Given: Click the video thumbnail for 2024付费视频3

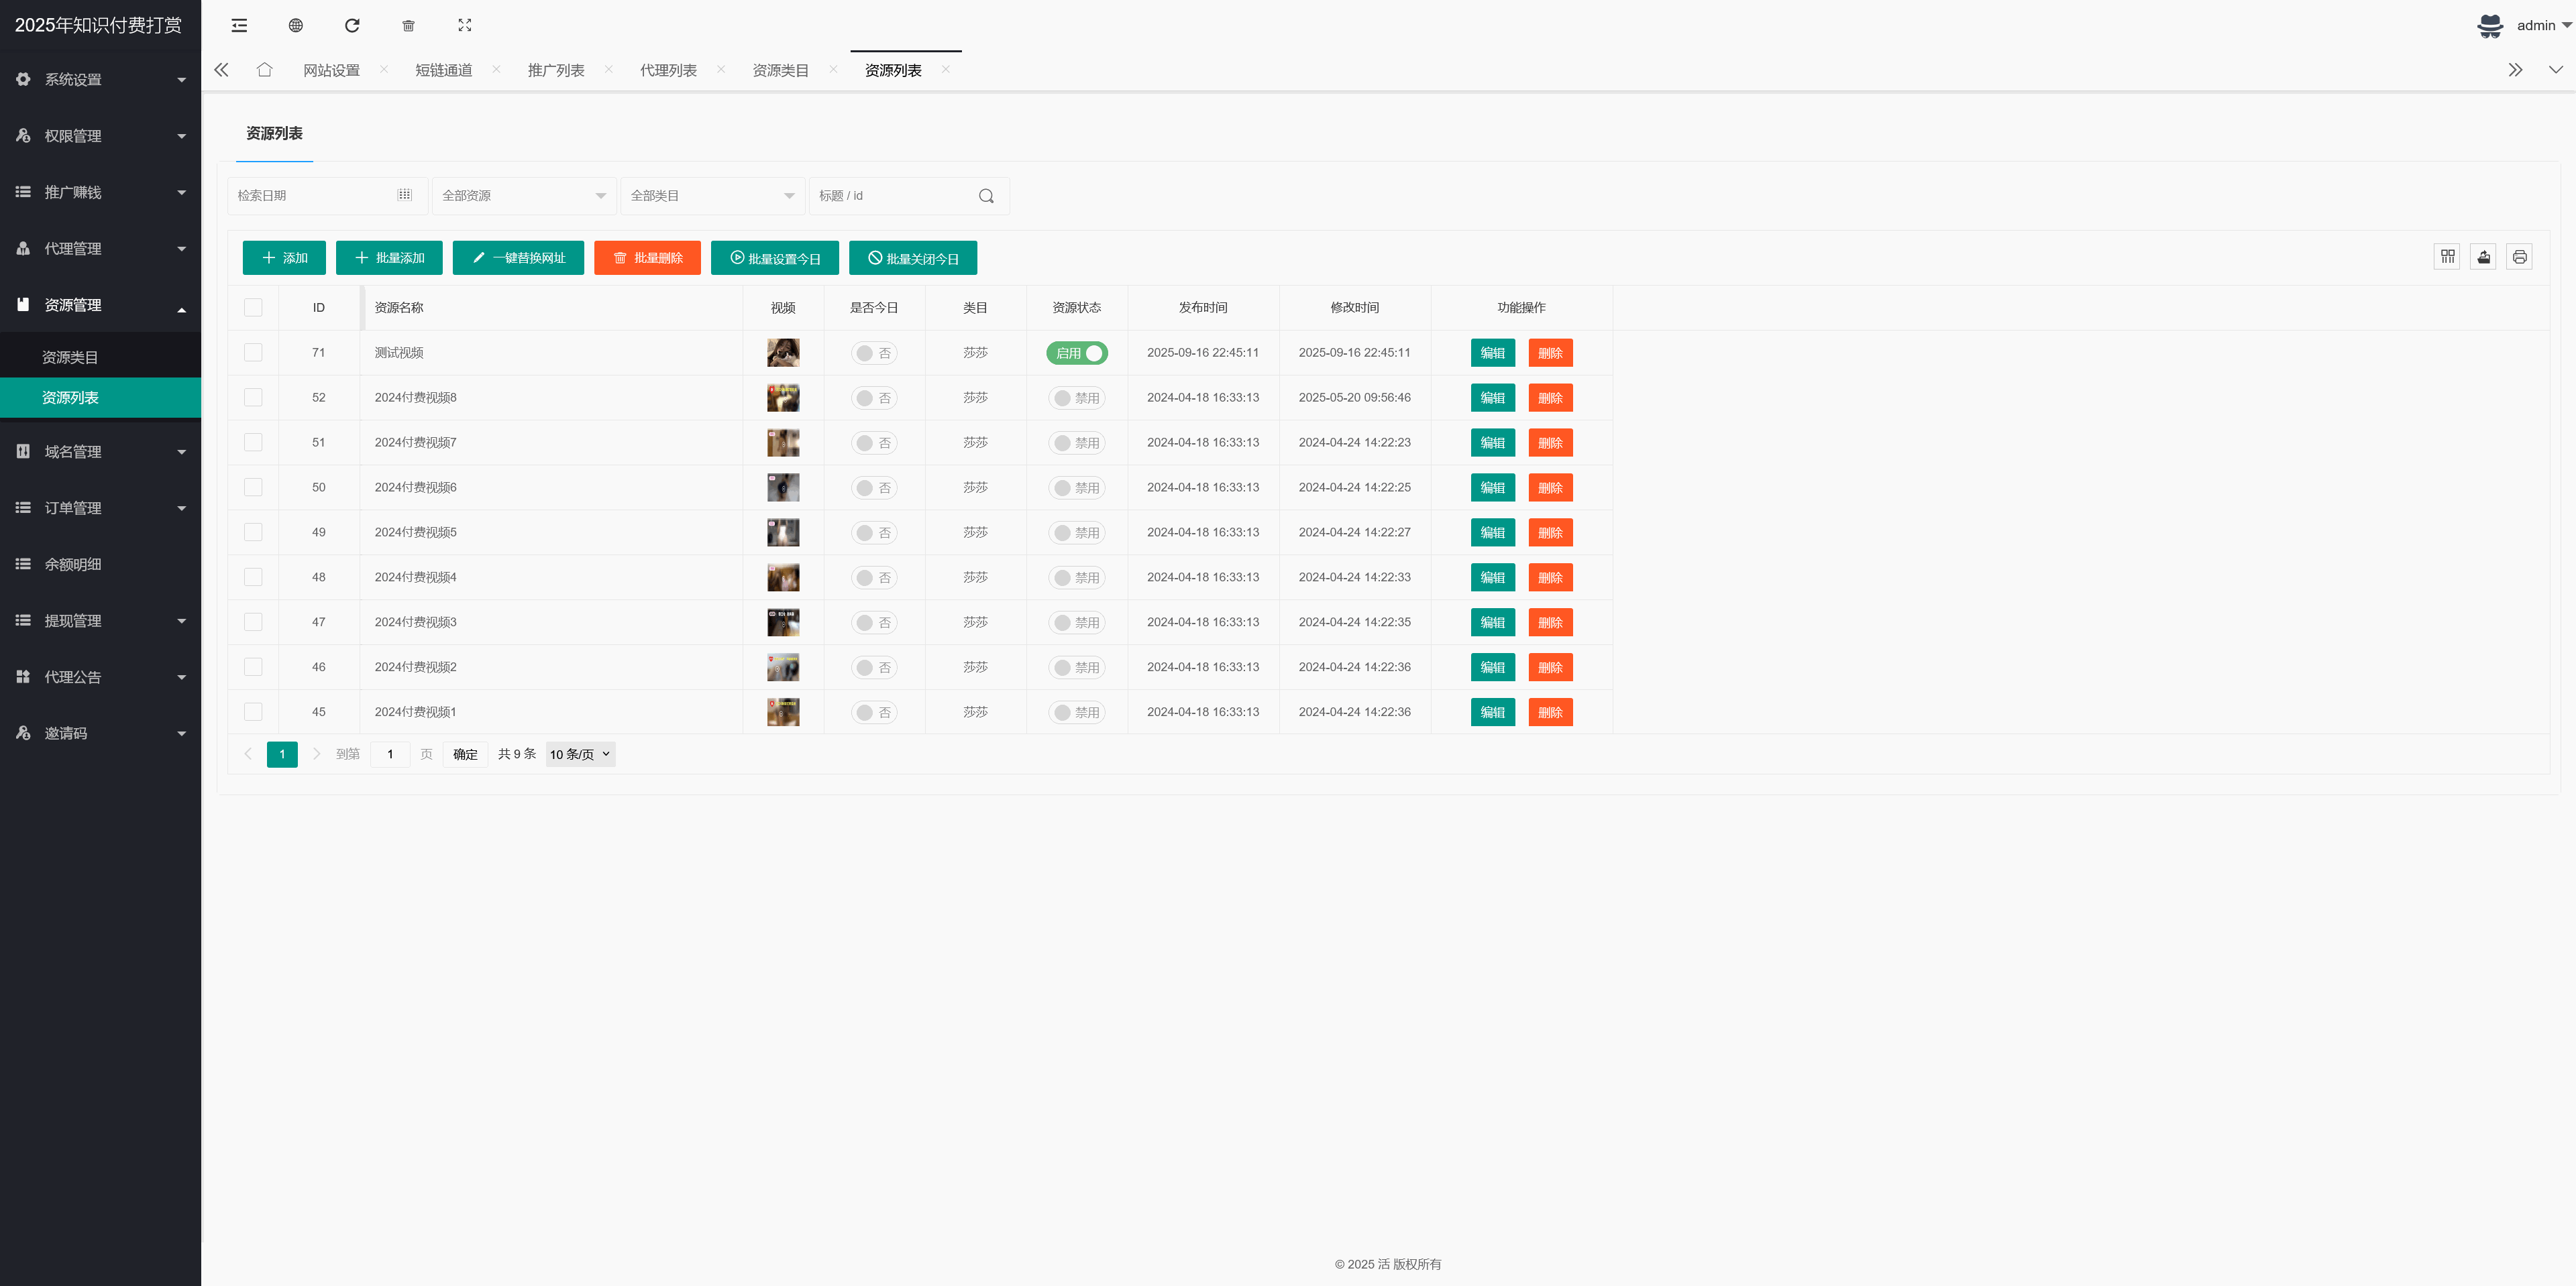Looking at the screenshot, I should click(783, 622).
